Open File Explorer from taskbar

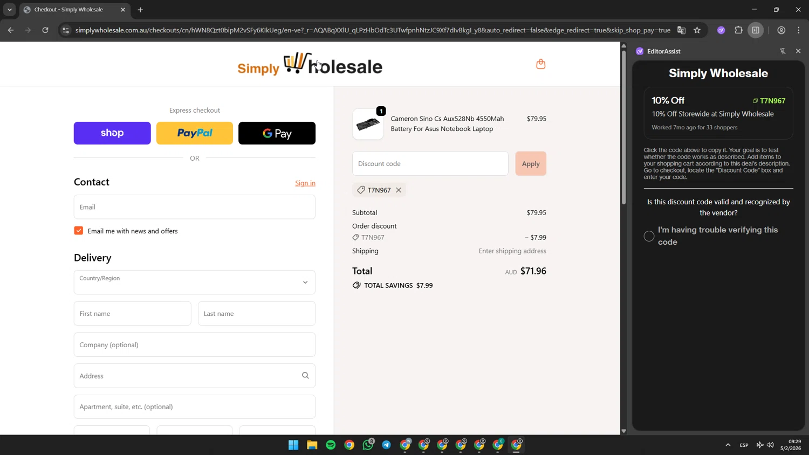(312, 445)
